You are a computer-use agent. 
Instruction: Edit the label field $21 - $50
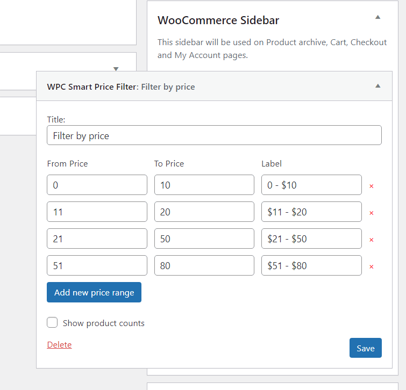[311, 239]
